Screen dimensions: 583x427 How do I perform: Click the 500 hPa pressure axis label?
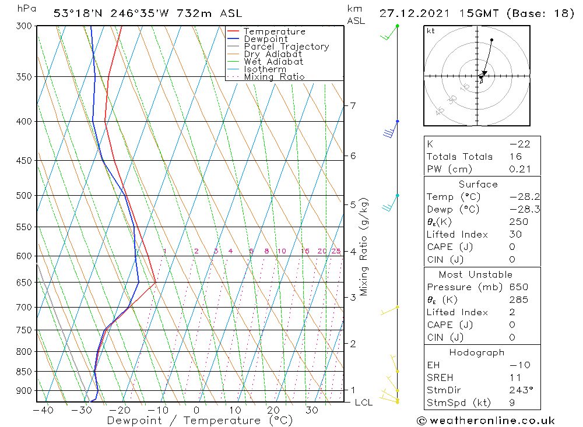[x=24, y=196]
